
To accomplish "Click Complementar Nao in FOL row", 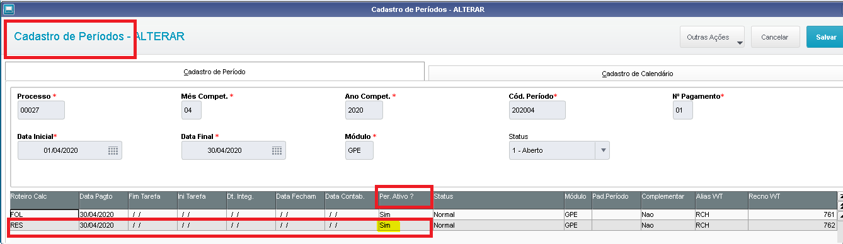I will pyautogui.click(x=668, y=214).
